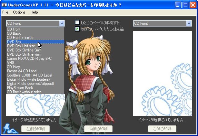Screen dimensions: 198x136
Task: Open the Options menu
Action: pos(19,12)
